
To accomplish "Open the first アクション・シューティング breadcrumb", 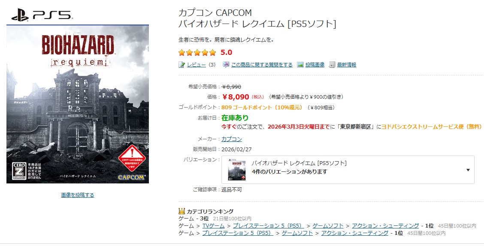I will (386, 226).
